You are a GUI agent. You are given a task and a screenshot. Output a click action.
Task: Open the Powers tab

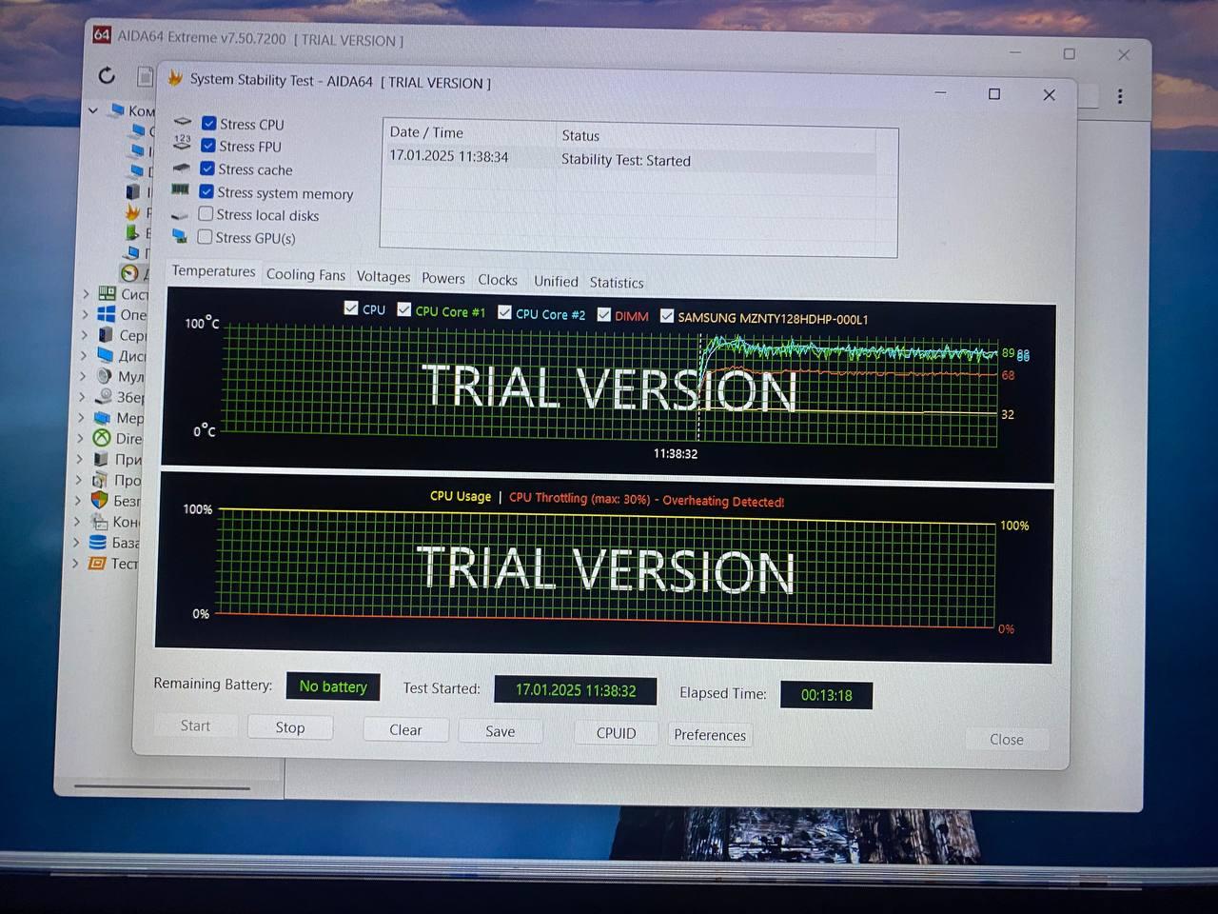click(x=443, y=278)
